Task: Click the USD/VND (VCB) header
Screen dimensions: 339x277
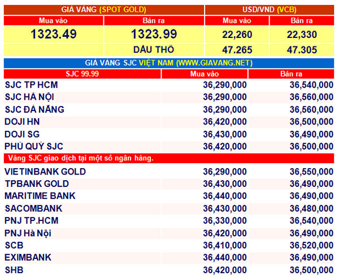Action: tap(270, 10)
